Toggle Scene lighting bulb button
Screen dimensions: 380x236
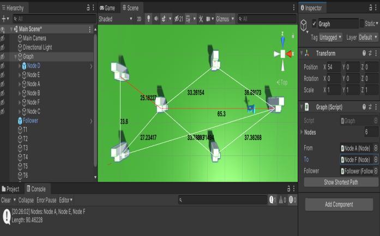coord(148,19)
